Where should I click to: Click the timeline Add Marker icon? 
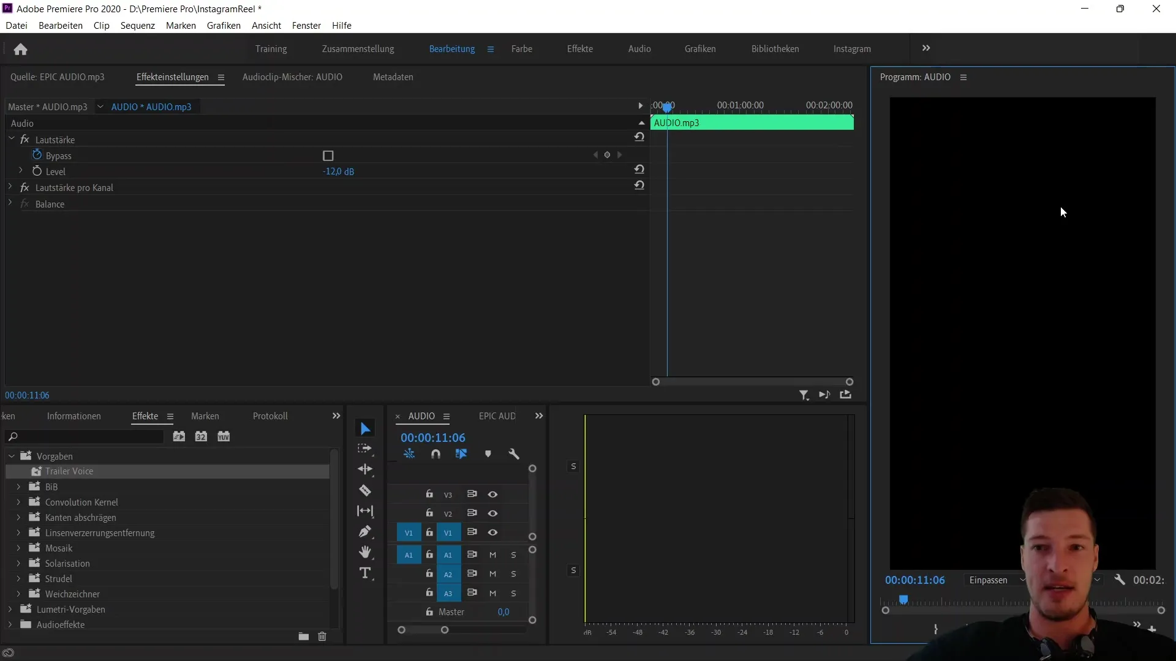coord(488,454)
